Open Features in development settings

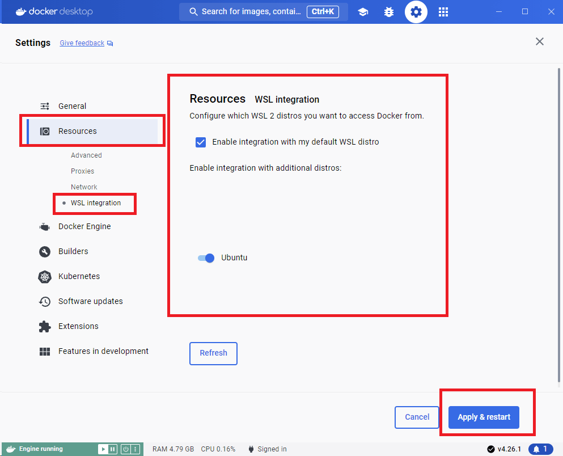click(x=103, y=351)
